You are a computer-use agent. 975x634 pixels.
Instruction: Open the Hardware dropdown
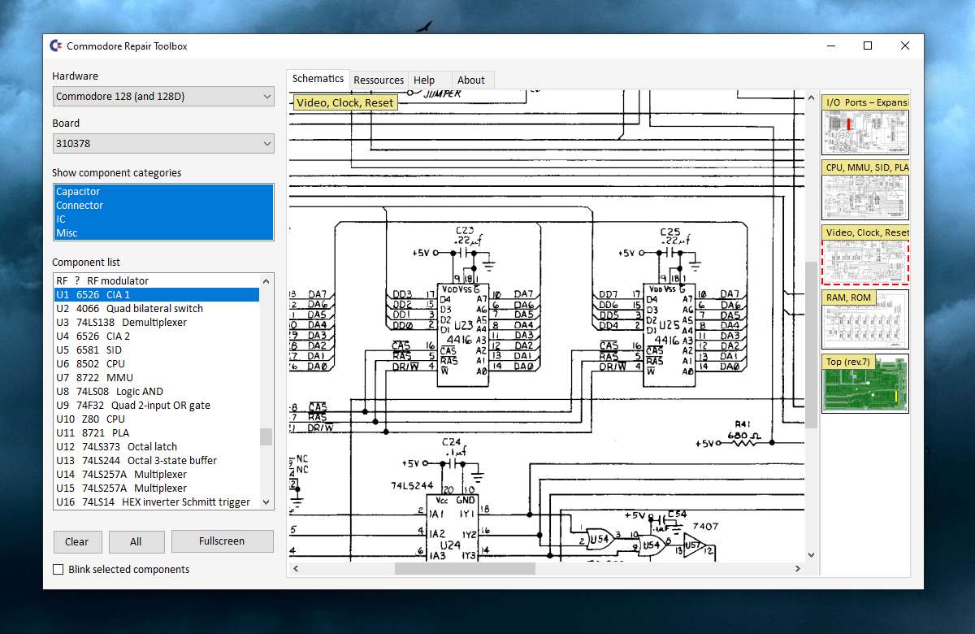[x=163, y=97]
